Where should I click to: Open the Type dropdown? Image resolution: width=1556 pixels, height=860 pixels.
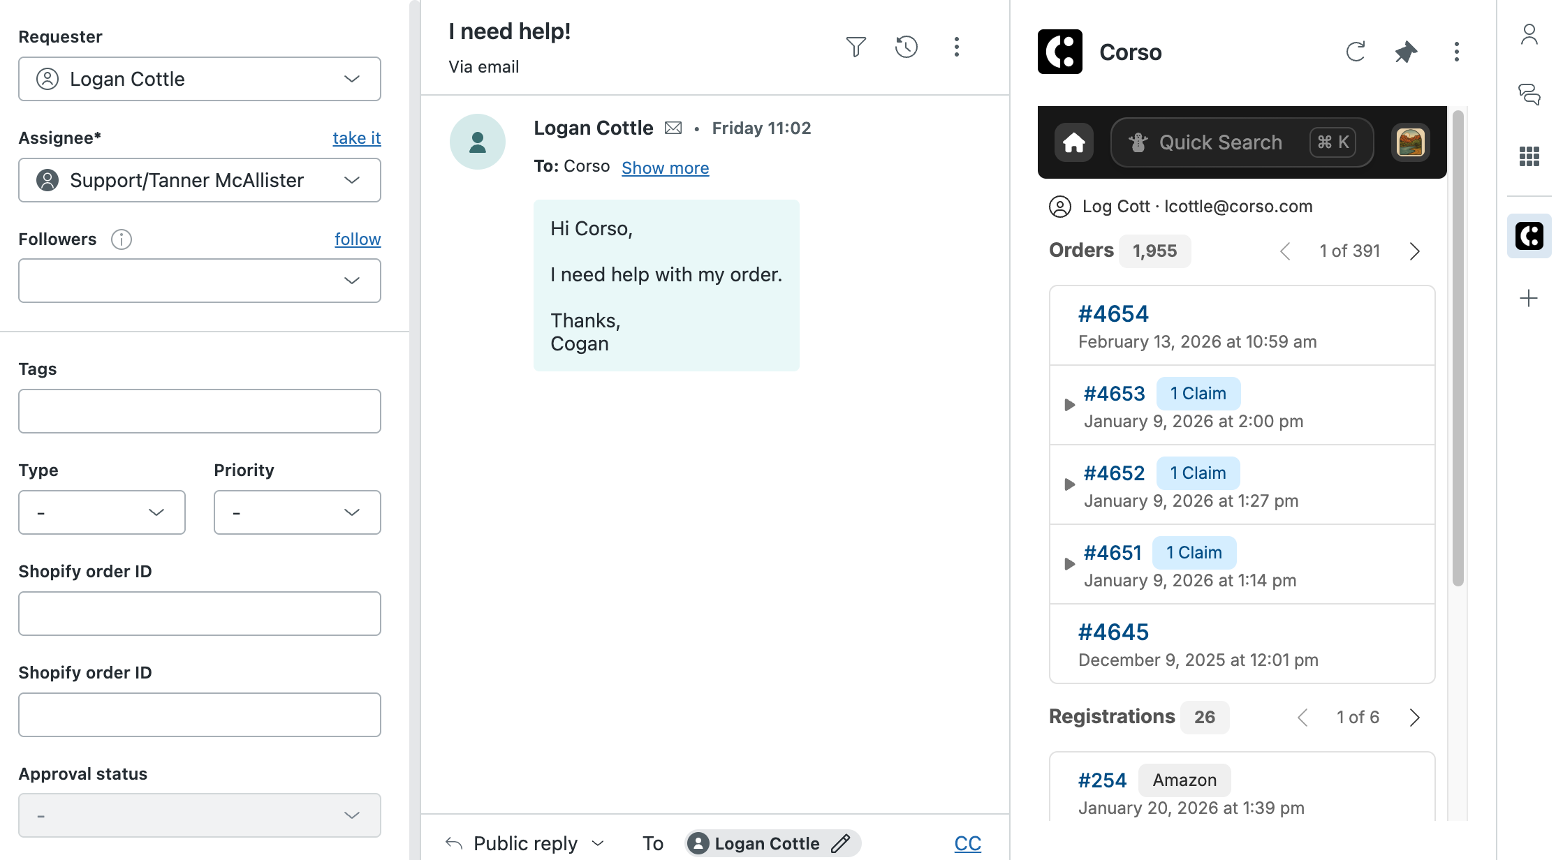[x=102, y=512]
